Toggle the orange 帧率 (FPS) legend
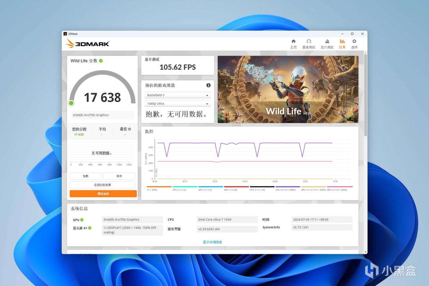 click(159, 188)
